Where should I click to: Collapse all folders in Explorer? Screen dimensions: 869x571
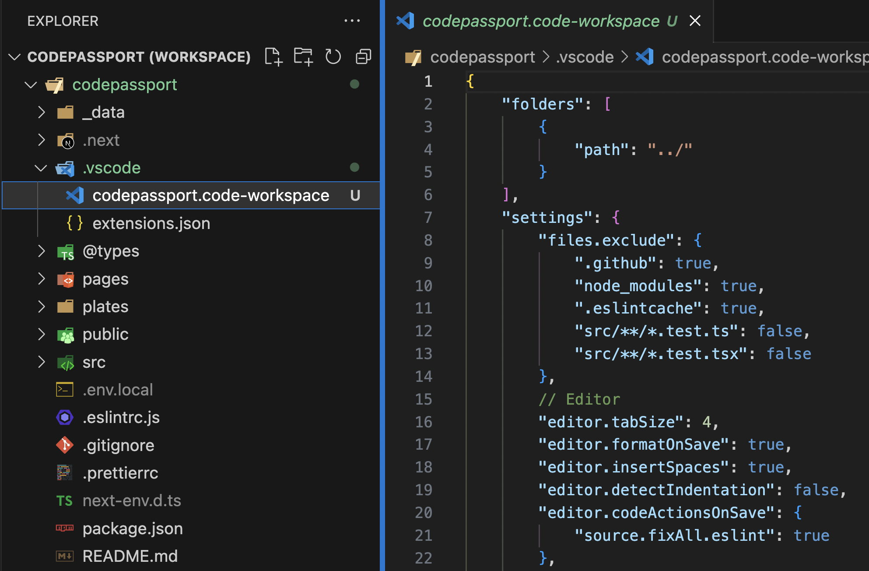pos(363,57)
